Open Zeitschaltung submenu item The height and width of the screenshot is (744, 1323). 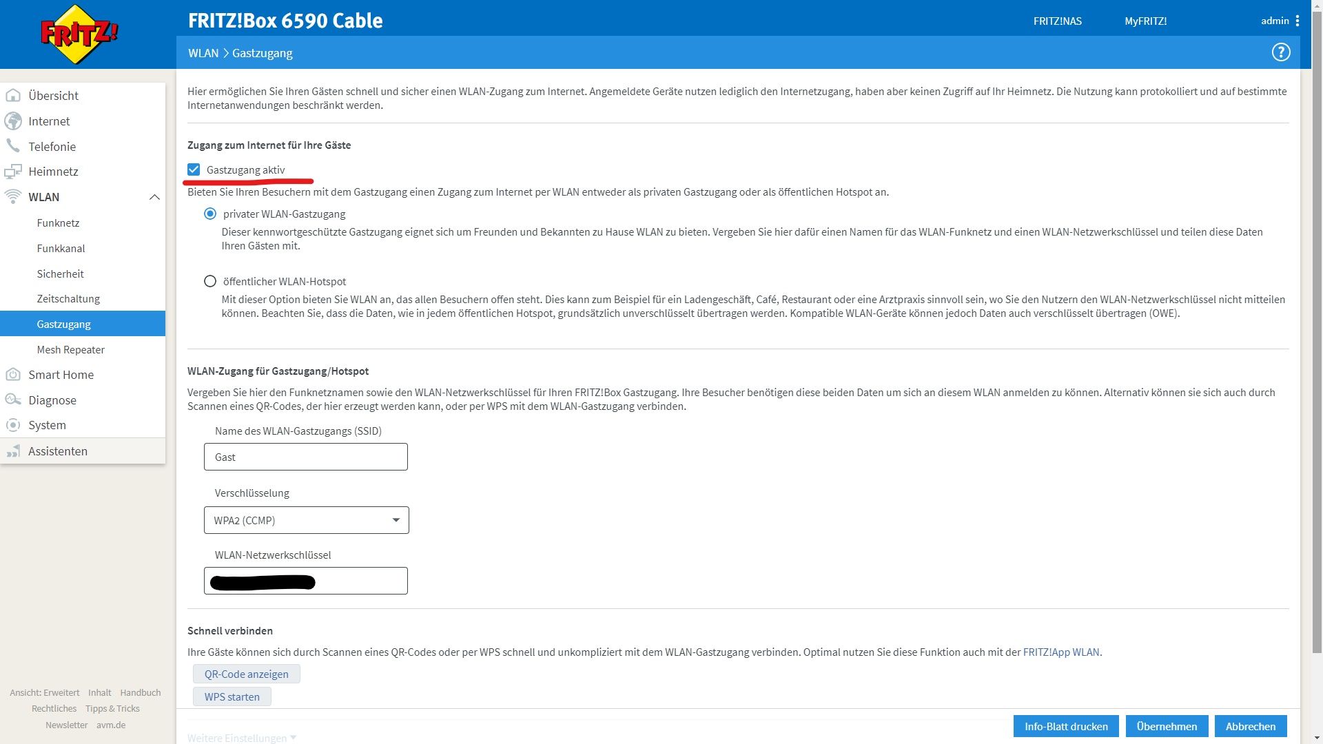coord(68,299)
